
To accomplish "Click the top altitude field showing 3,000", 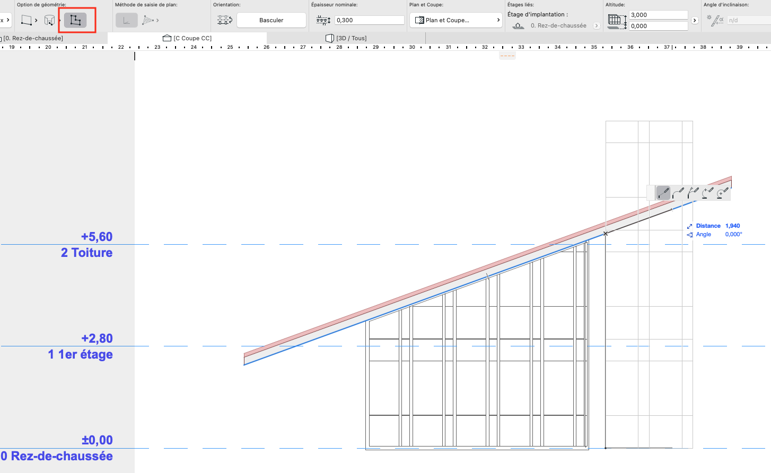I will tap(659, 15).
